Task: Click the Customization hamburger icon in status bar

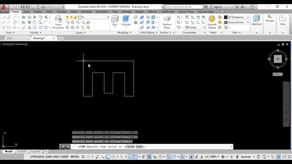Action: pos(289,157)
